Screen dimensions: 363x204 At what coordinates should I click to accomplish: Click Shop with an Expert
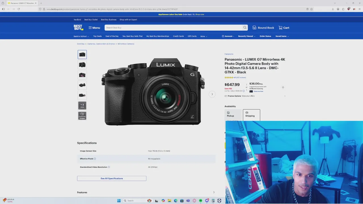[128, 20]
